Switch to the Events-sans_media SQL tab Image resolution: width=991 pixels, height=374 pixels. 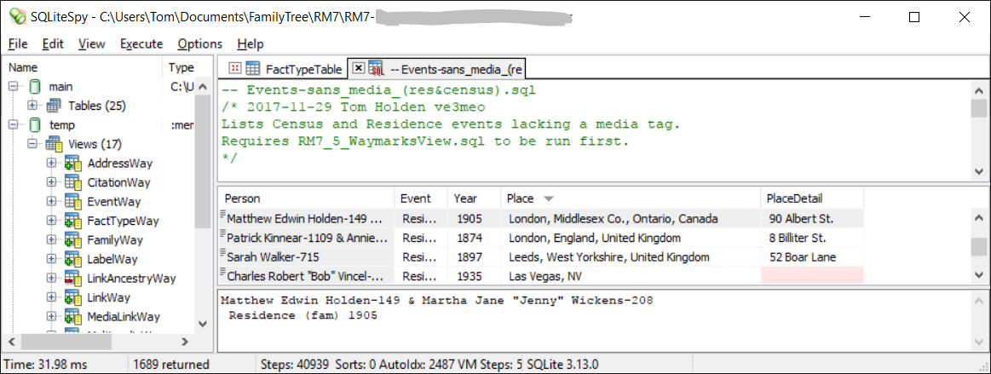[x=437, y=67]
